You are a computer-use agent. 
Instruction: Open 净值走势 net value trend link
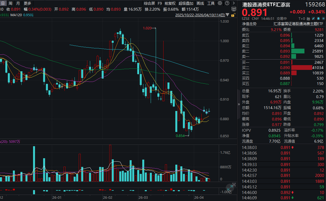pyautogui.click(x=249, y=24)
